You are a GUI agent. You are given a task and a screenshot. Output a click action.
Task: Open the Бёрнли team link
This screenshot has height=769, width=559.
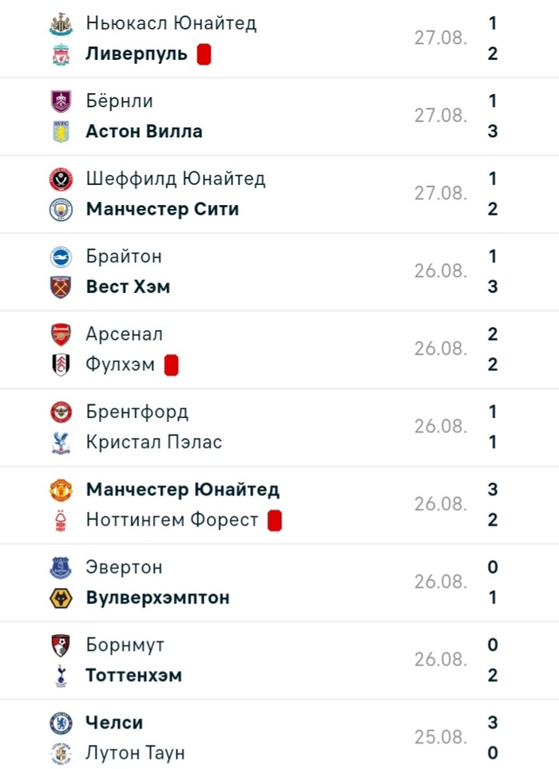coord(119,101)
